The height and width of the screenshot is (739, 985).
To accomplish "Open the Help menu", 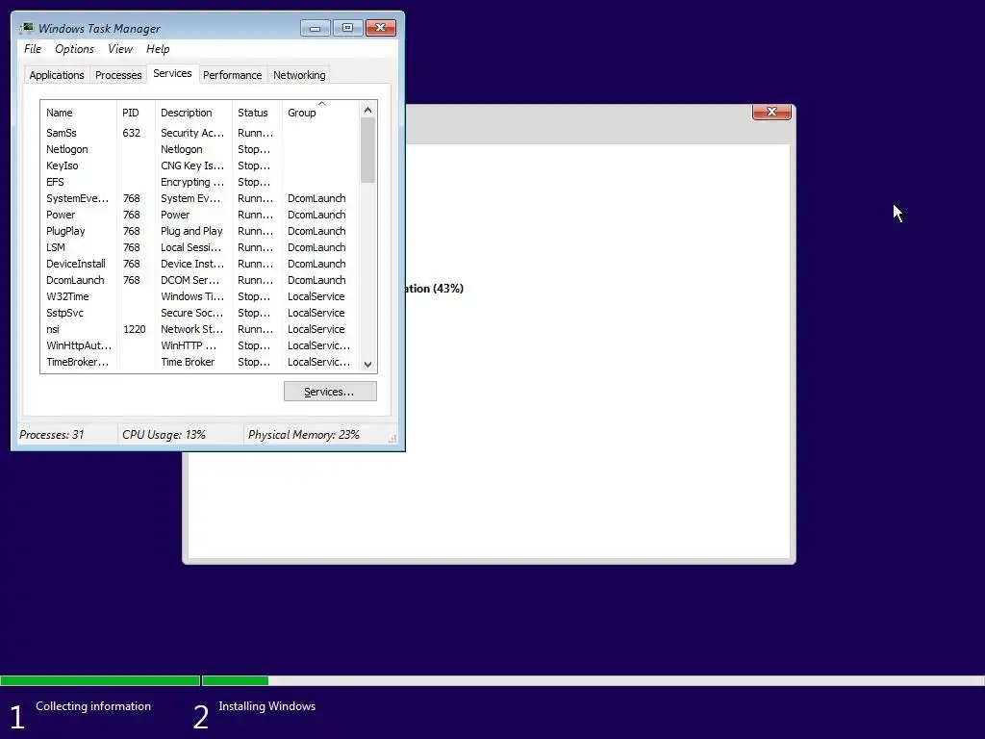I will [x=158, y=49].
